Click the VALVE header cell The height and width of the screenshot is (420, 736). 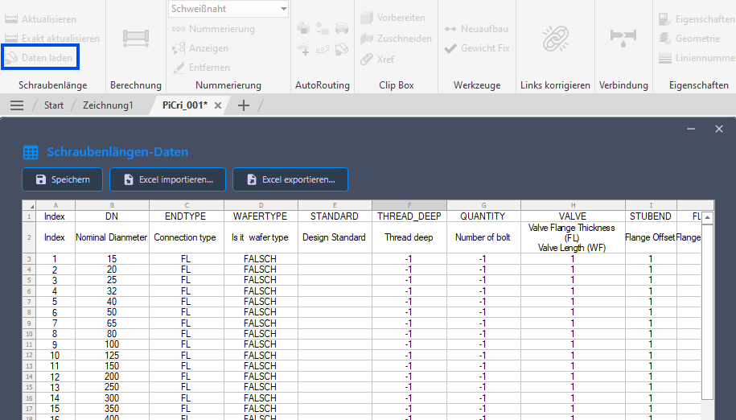coord(574,216)
